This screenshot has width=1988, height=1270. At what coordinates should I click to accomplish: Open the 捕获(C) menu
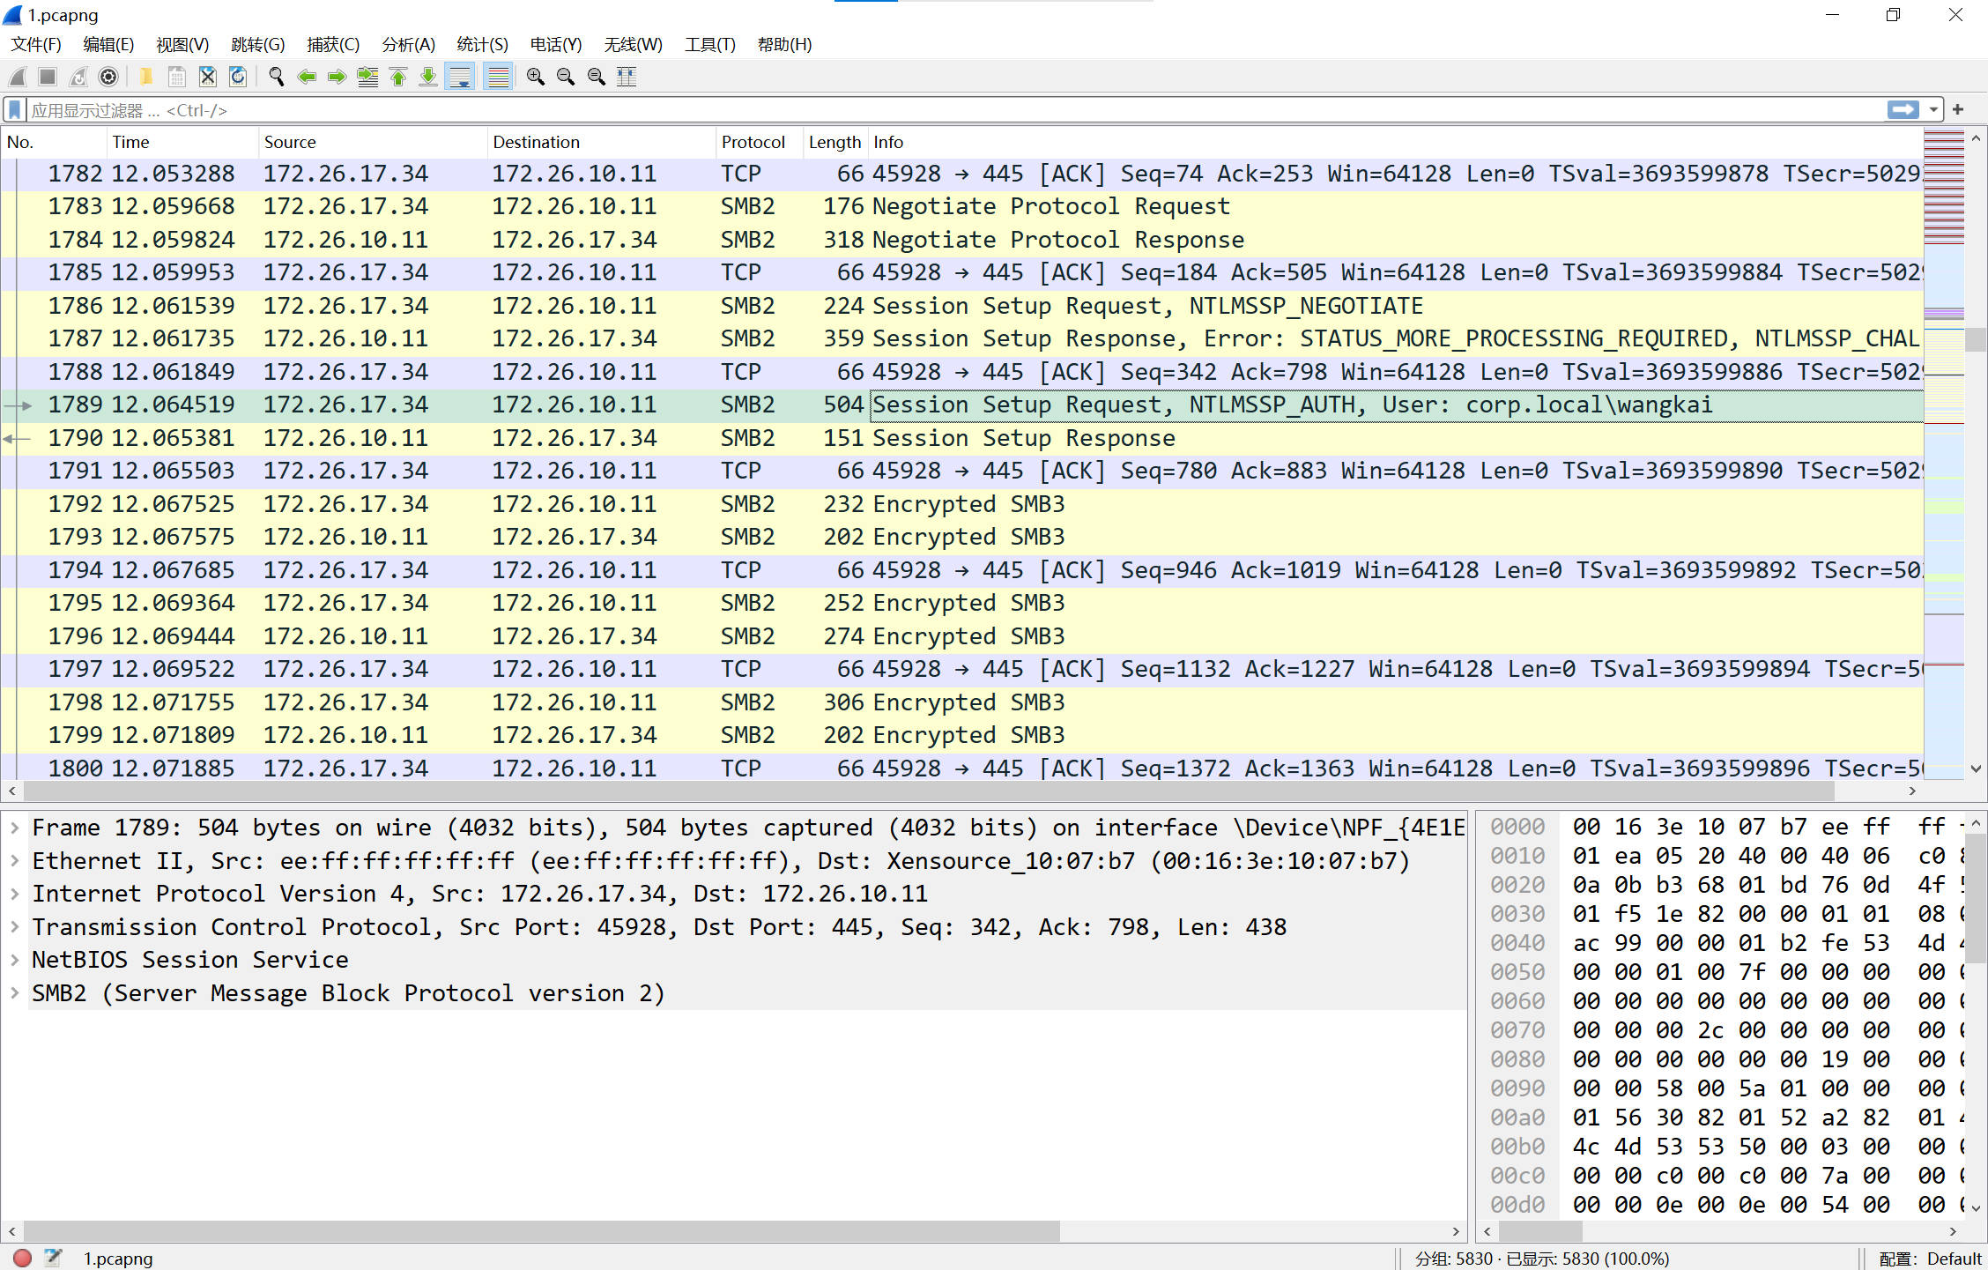pos(333,44)
